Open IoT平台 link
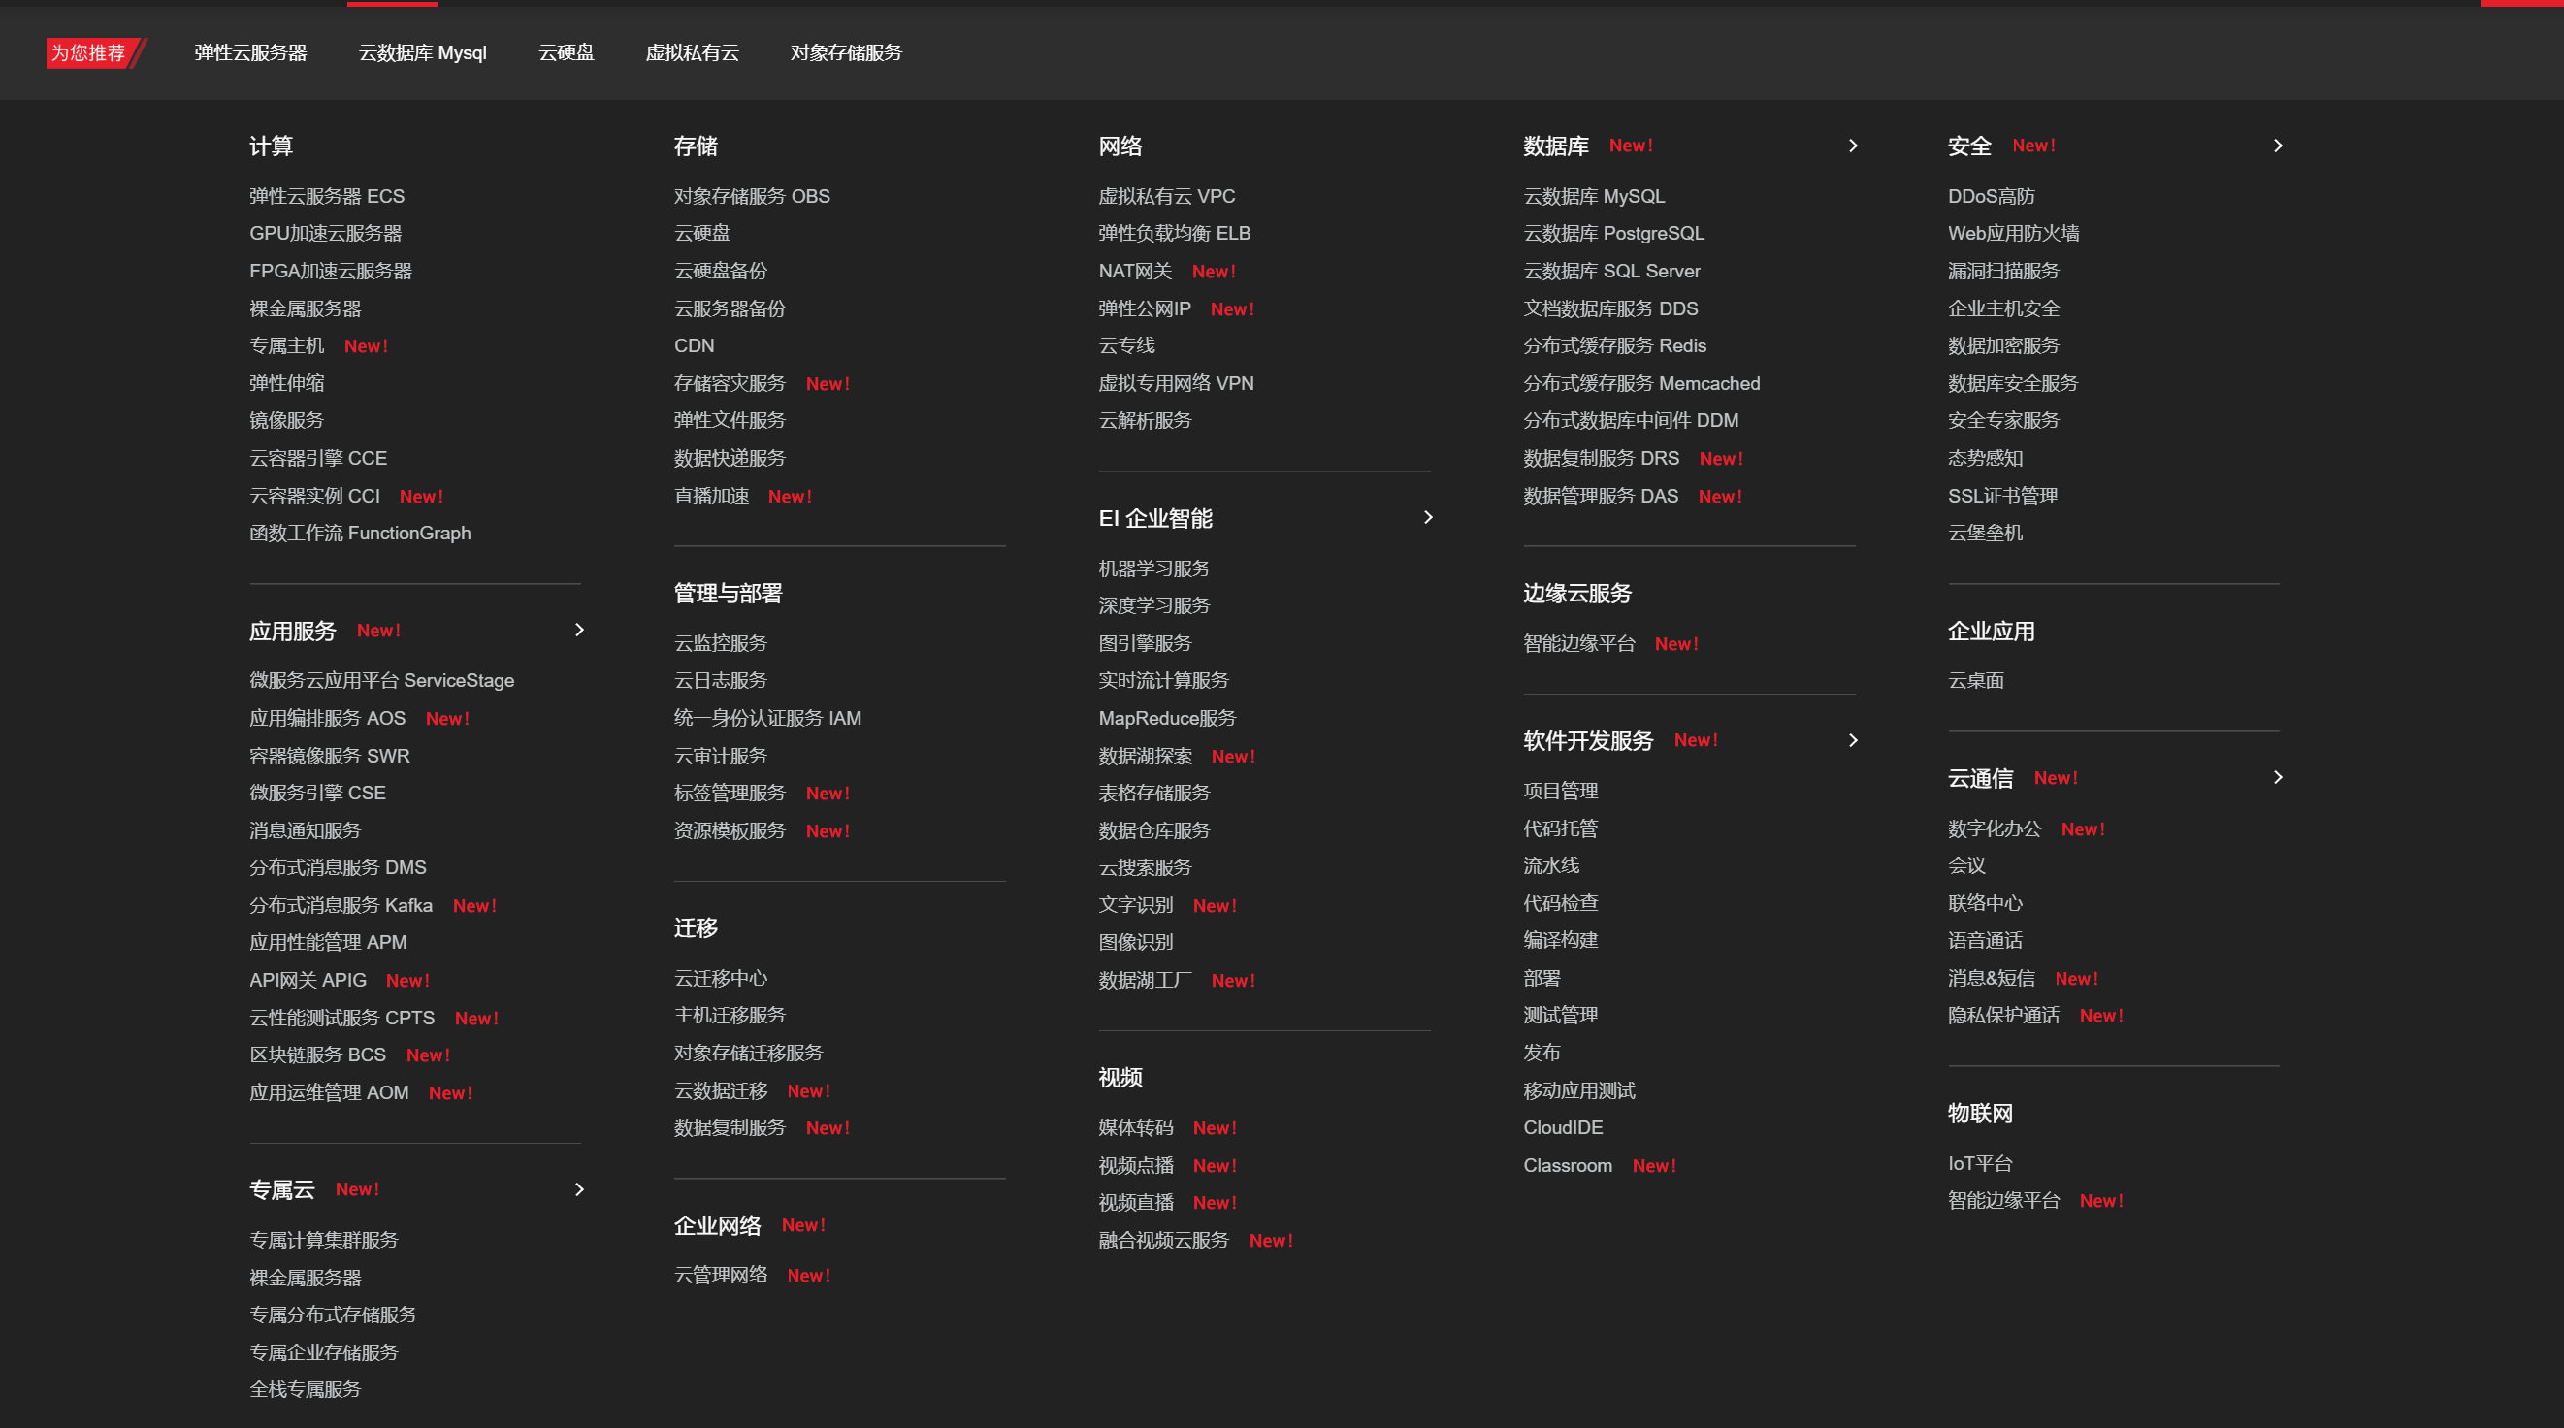 (x=1980, y=1163)
